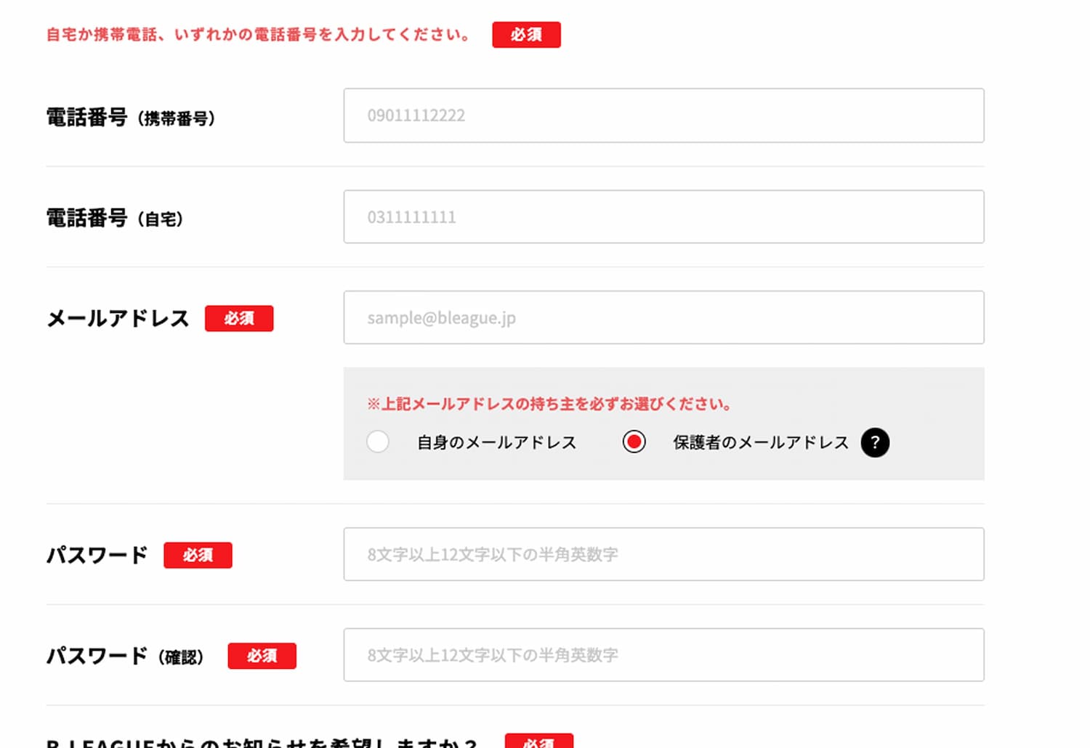
Task: Click the メールアドレス input field
Action: coord(663,318)
